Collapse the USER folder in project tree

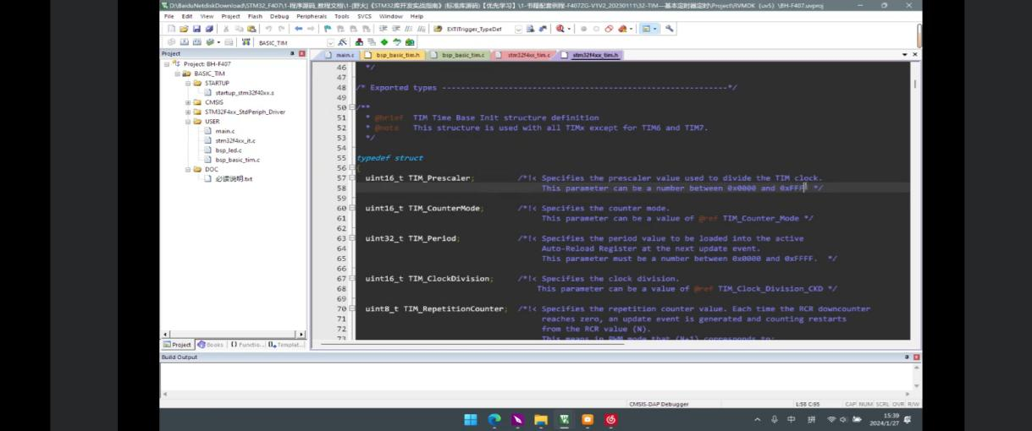point(188,122)
